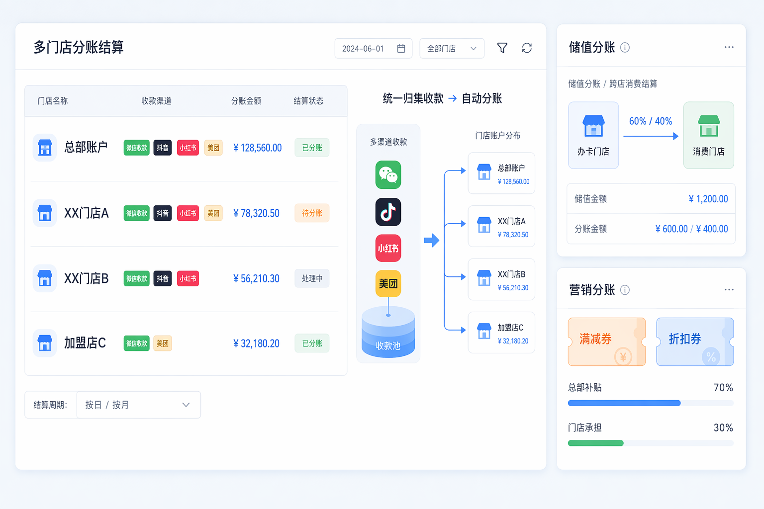The height and width of the screenshot is (509, 764).
Task: Click the 总部补贴 70% progress bar
Action: [x=651, y=403]
